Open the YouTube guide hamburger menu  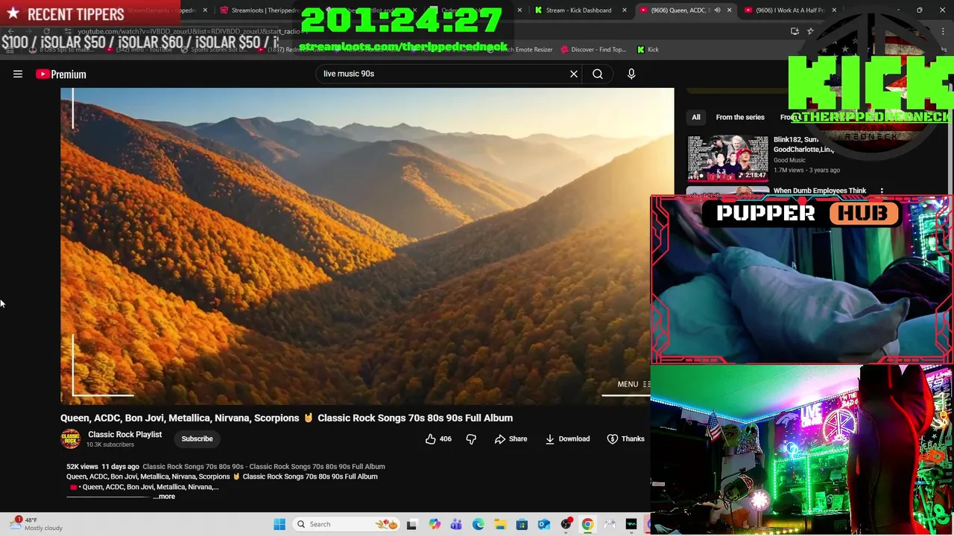18,74
